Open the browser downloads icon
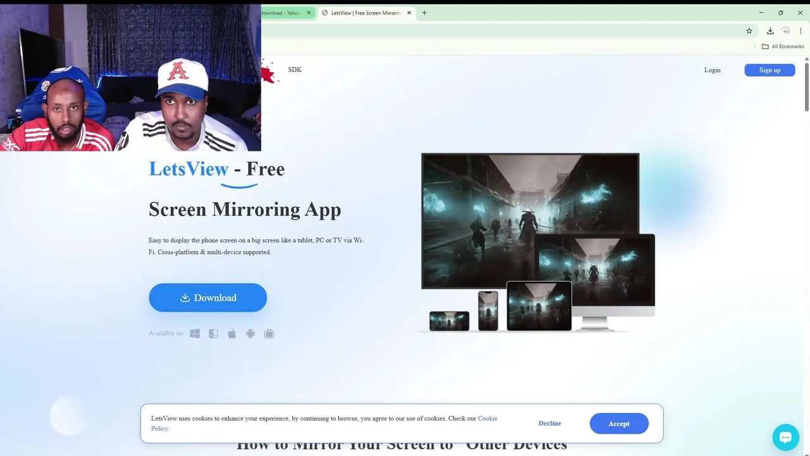This screenshot has width=810, height=456. click(770, 30)
